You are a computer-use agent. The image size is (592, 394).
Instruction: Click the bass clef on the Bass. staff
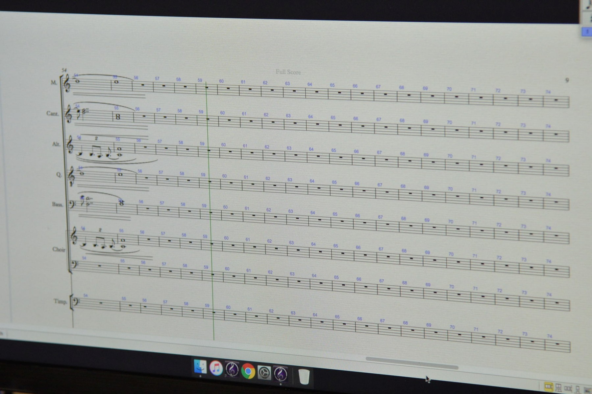tap(73, 205)
